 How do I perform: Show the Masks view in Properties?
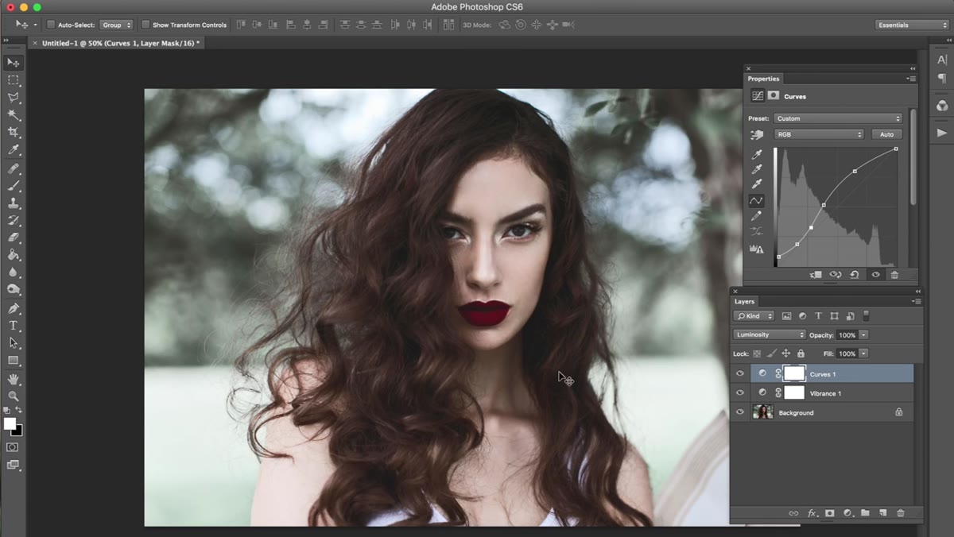[774, 96]
